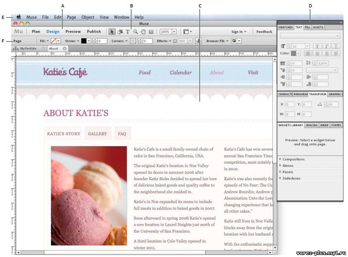Select the Rectangle tool
The width and height of the screenshot is (348, 257).
[151, 31]
